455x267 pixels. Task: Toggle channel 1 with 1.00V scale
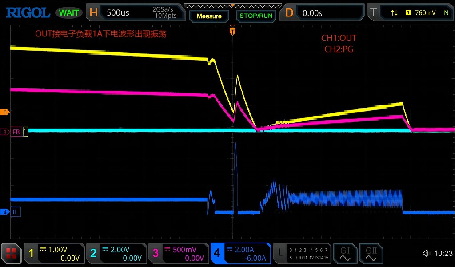coord(54,254)
